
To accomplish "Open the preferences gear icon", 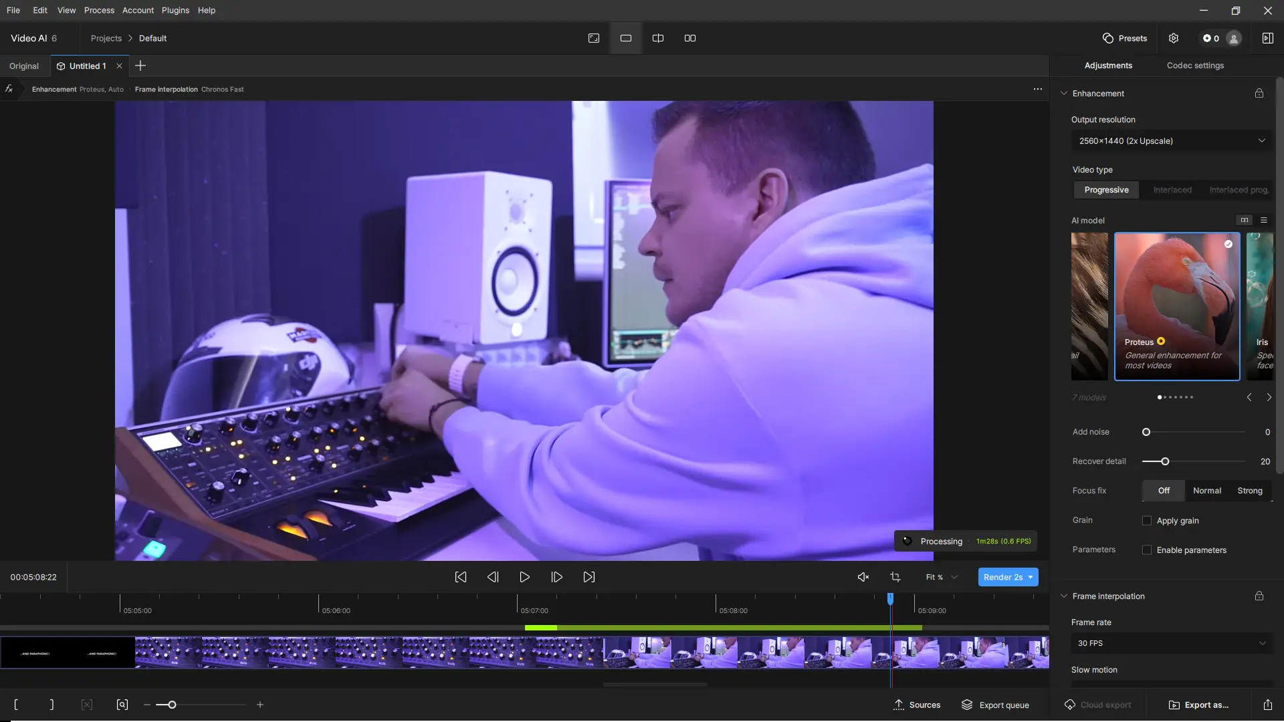I will tap(1174, 38).
